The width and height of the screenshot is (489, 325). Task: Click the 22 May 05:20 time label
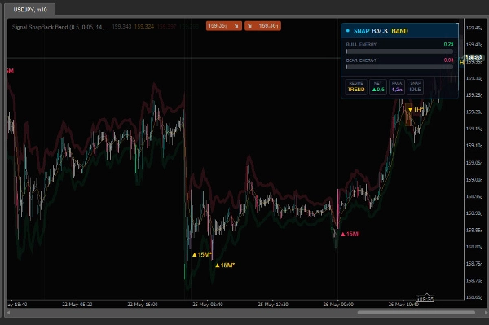point(77,305)
